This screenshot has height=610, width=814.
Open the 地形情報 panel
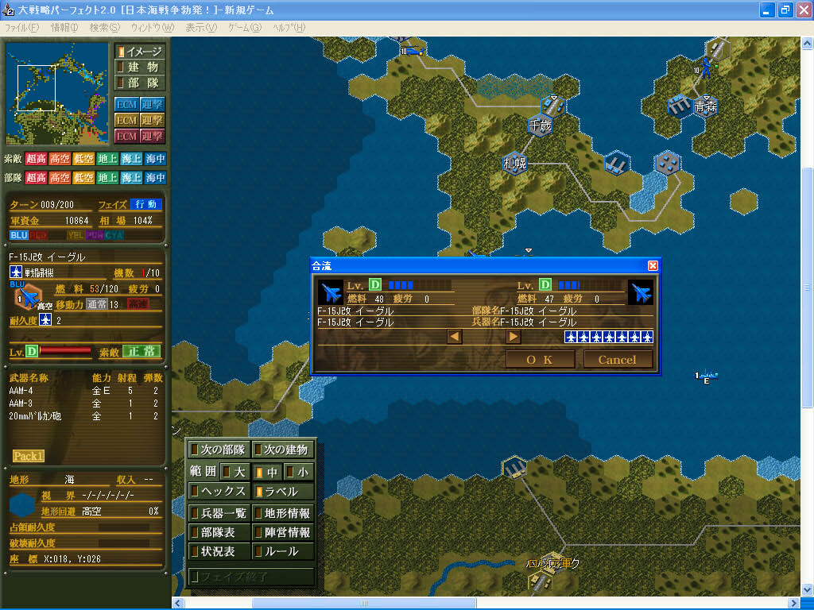click(283, 514)
